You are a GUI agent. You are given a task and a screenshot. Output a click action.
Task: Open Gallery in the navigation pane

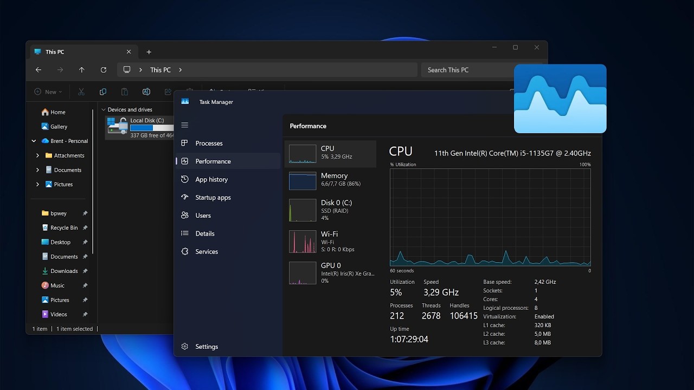(55, 127)
